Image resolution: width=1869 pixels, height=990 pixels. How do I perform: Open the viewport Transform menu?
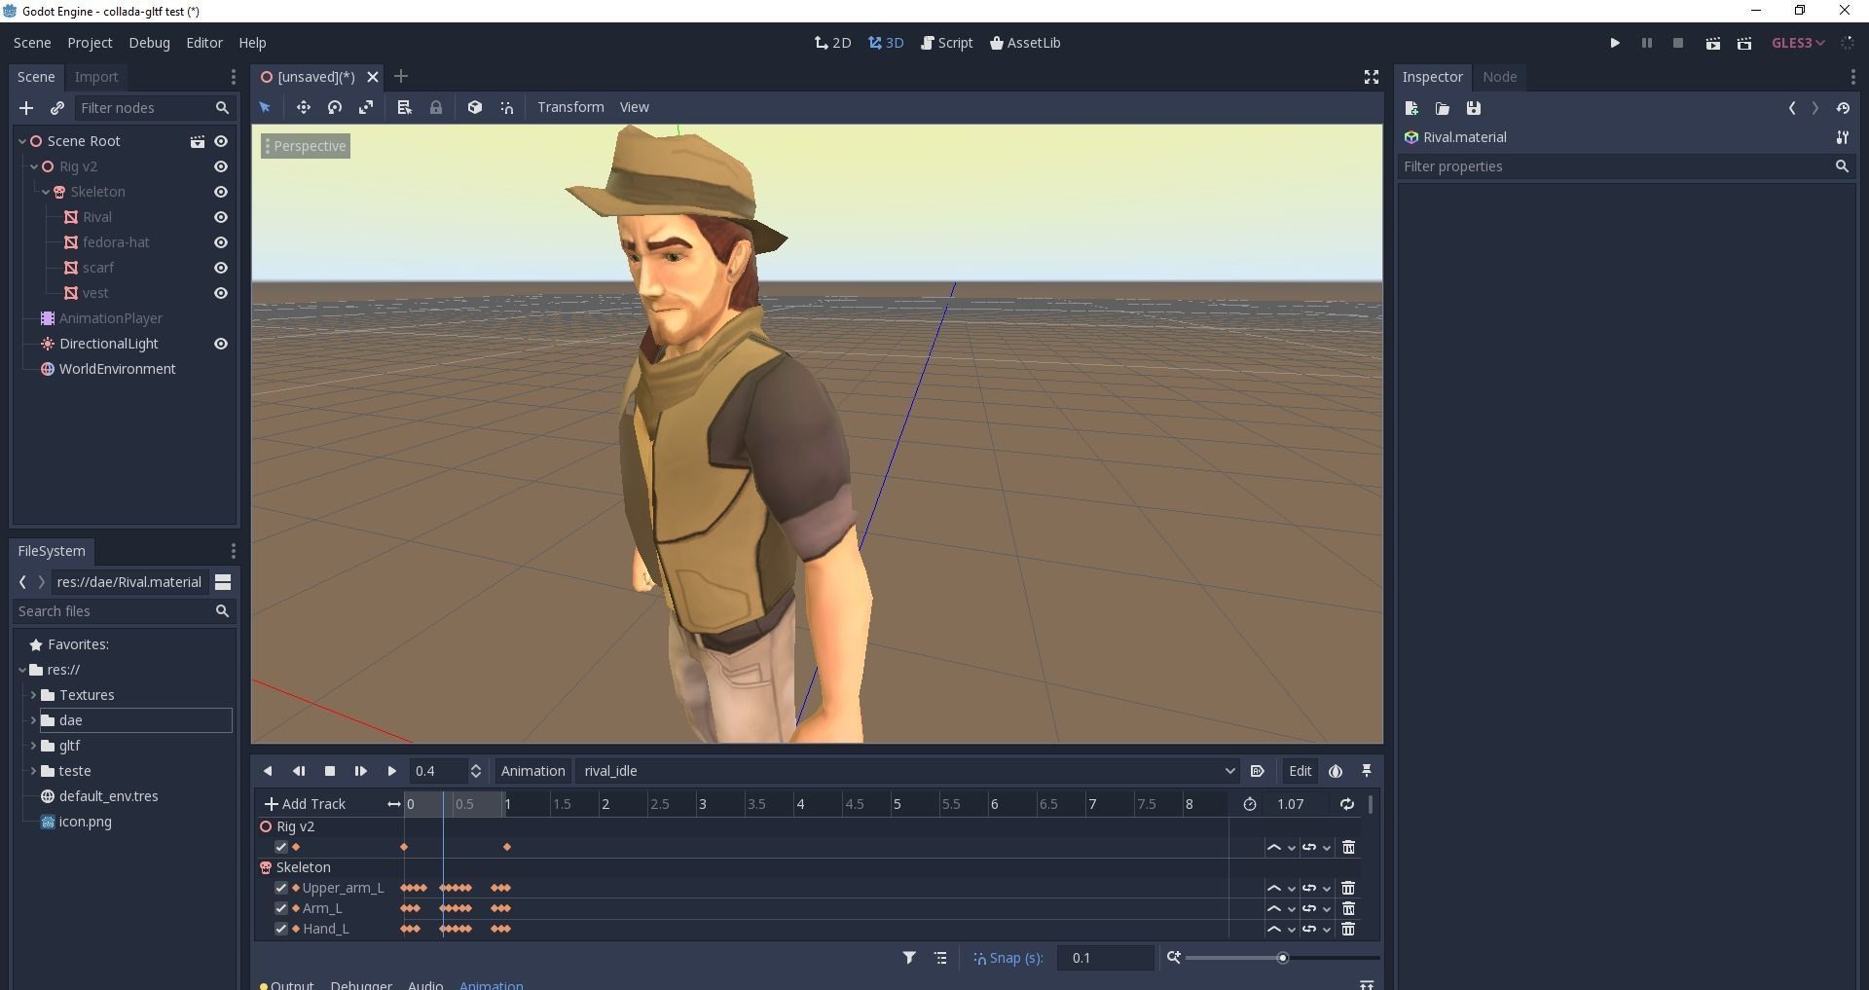tap(570, 107)
